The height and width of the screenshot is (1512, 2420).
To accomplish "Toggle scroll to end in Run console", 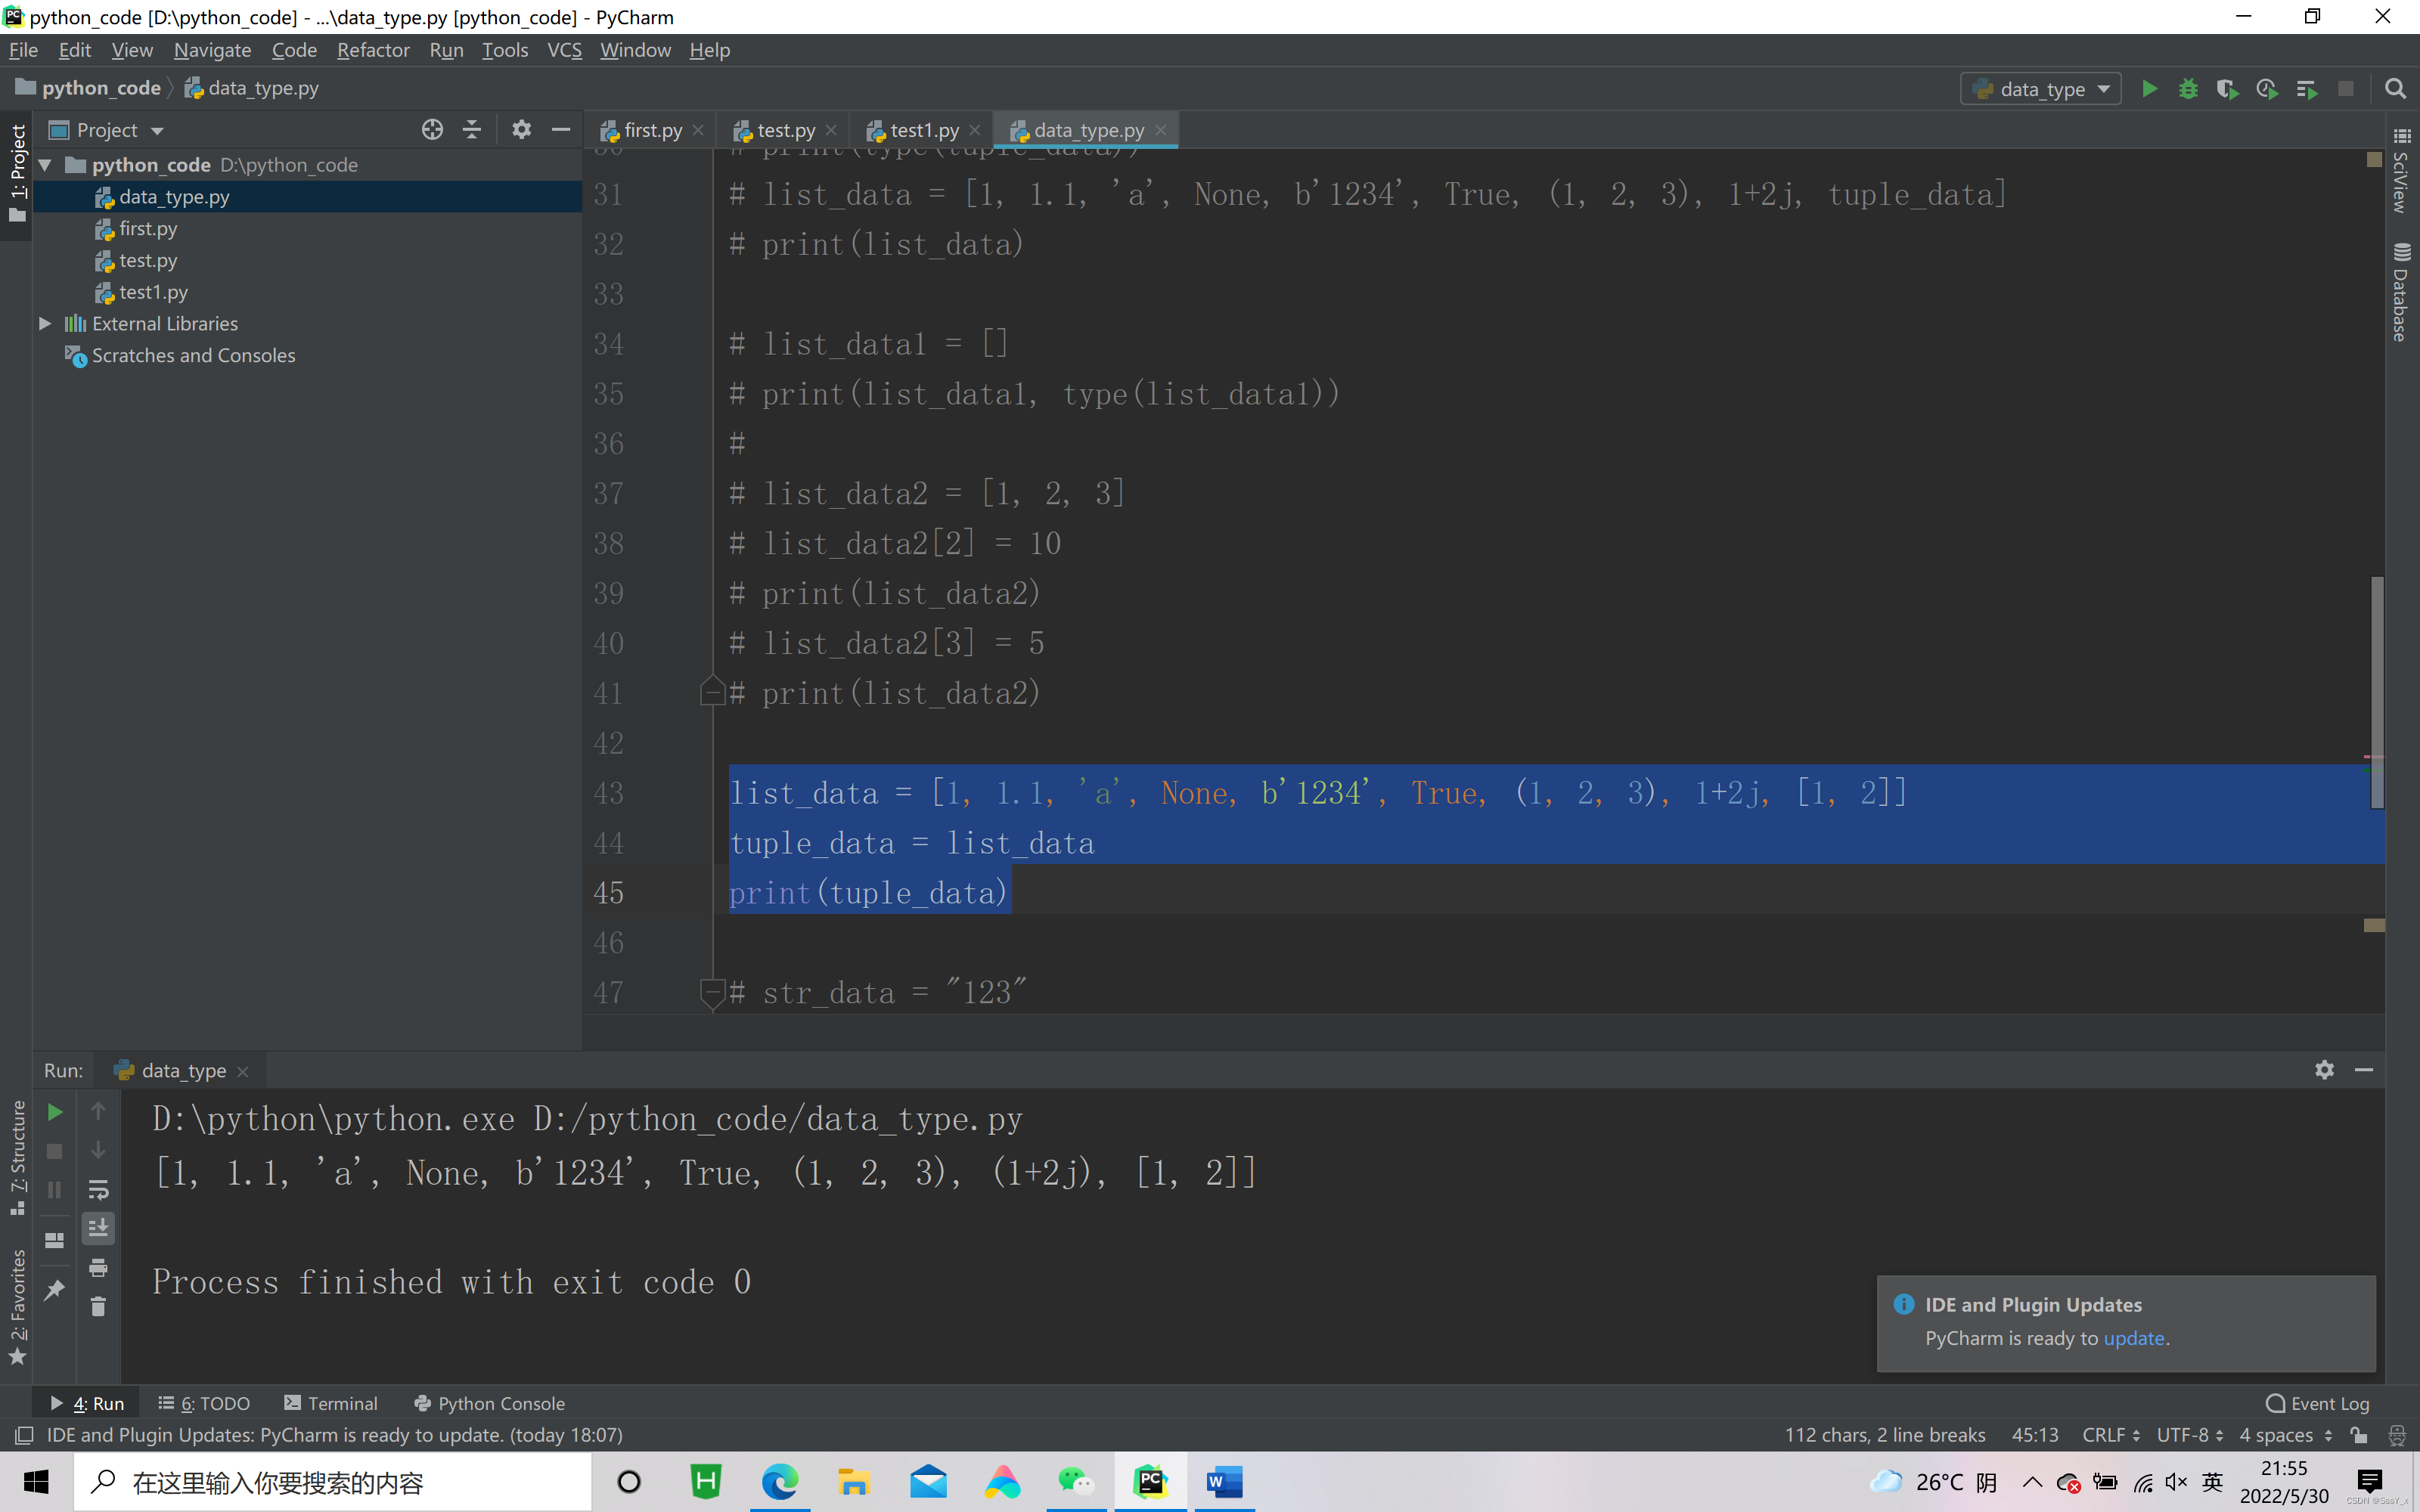I will [x=98, y=1228].
